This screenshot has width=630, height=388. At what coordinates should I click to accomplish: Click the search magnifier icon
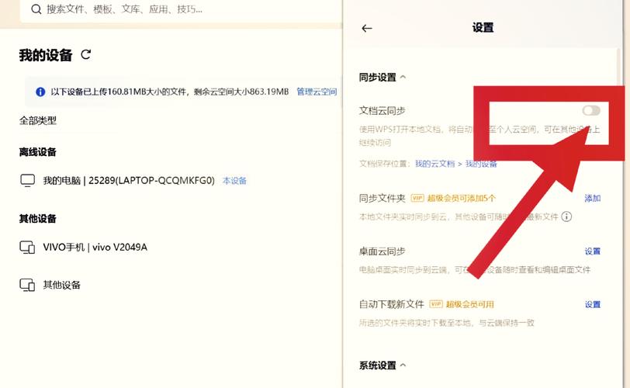[x=36, y=9]
